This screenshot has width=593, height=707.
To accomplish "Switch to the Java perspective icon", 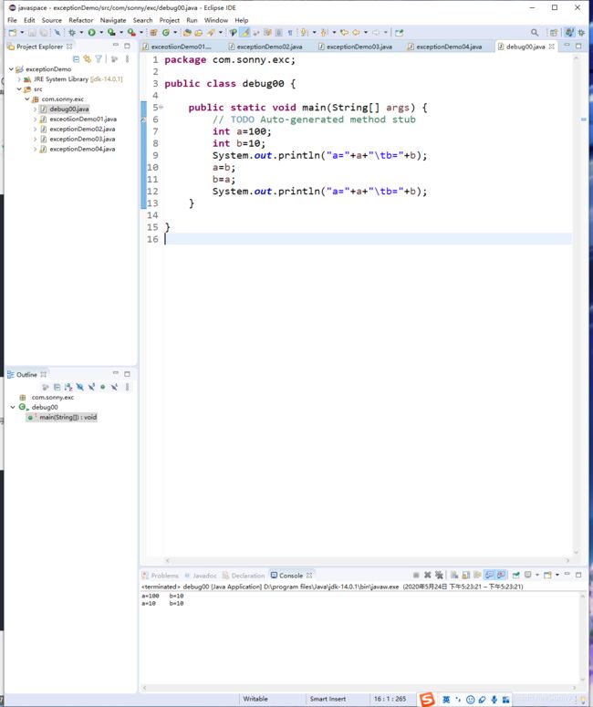I will coord(569,33).
